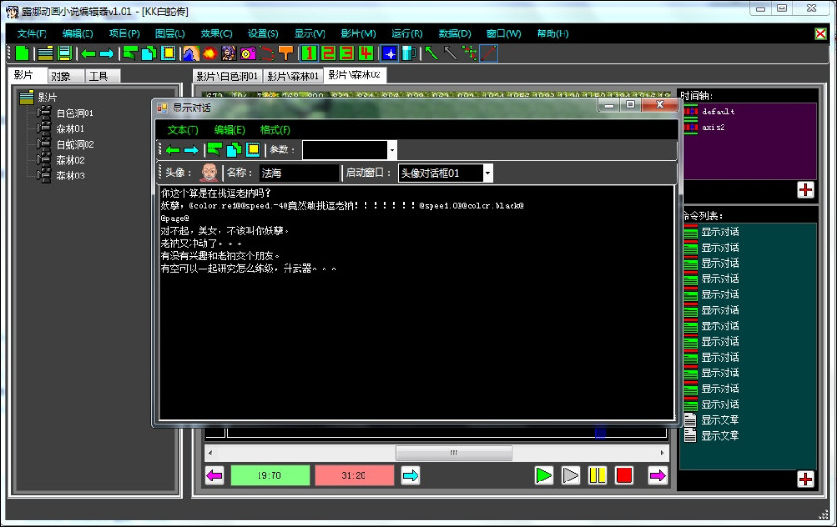Image resolution: width=837 pixels, height=527 pixels.
Task: Select the red number 1 toolbar button
Action: point(309,53)
